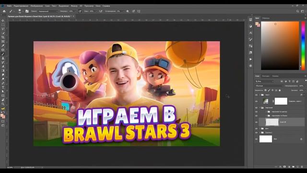Open the Фильтр menu
Screen dimensions: 307x173
[74, 6]
